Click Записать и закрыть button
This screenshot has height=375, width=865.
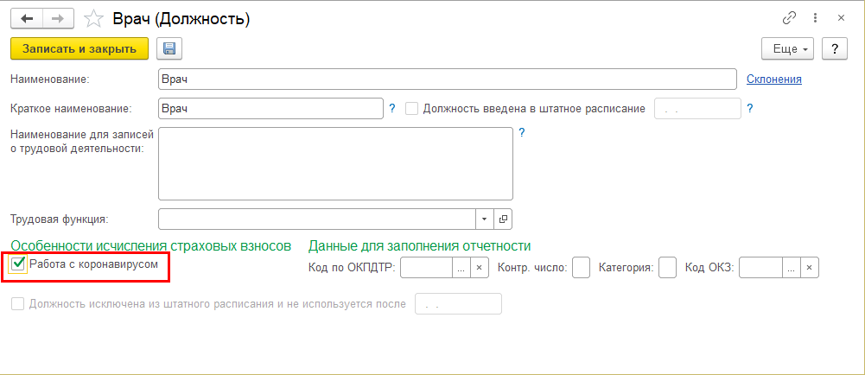[x=80, y=49]
